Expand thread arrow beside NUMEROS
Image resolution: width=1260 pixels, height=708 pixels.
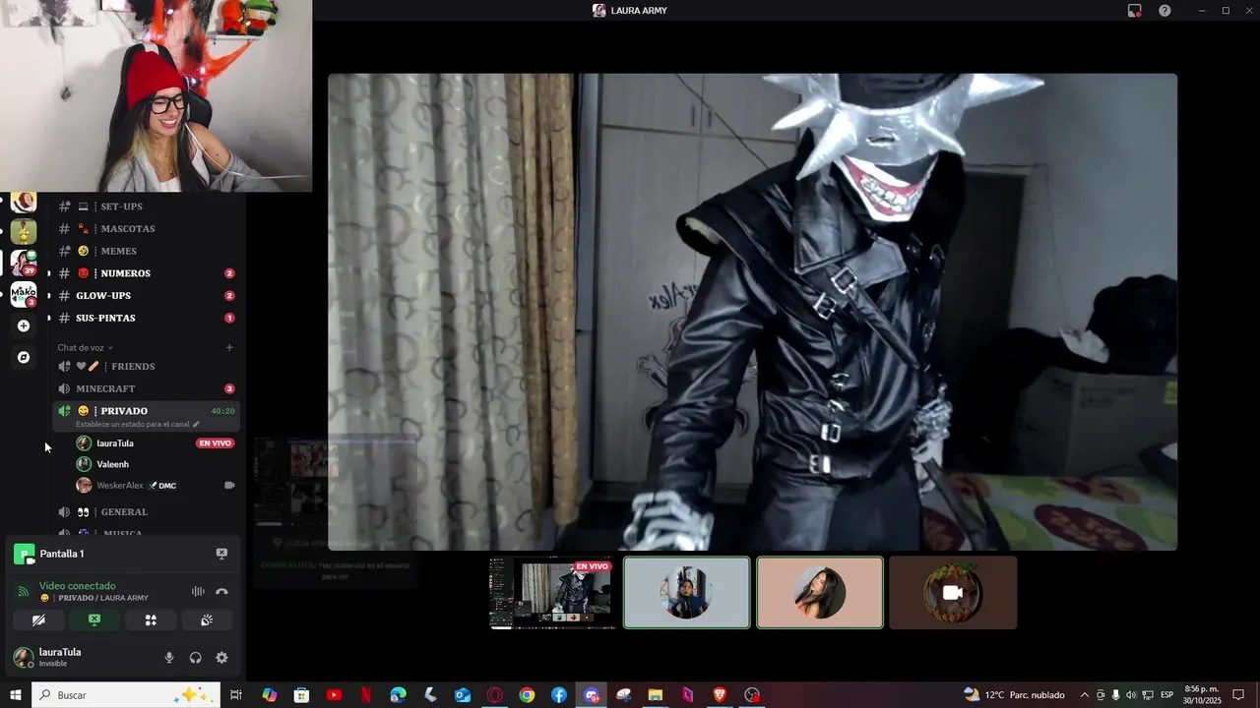(x=48, y=273)
